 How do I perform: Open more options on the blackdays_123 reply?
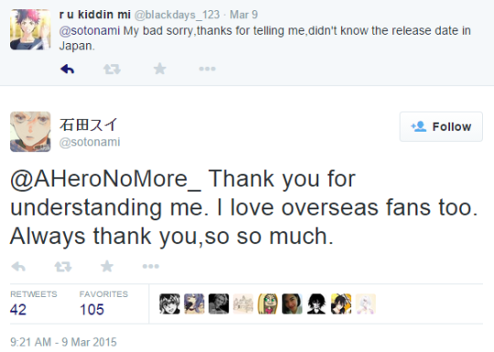(208, 69)
